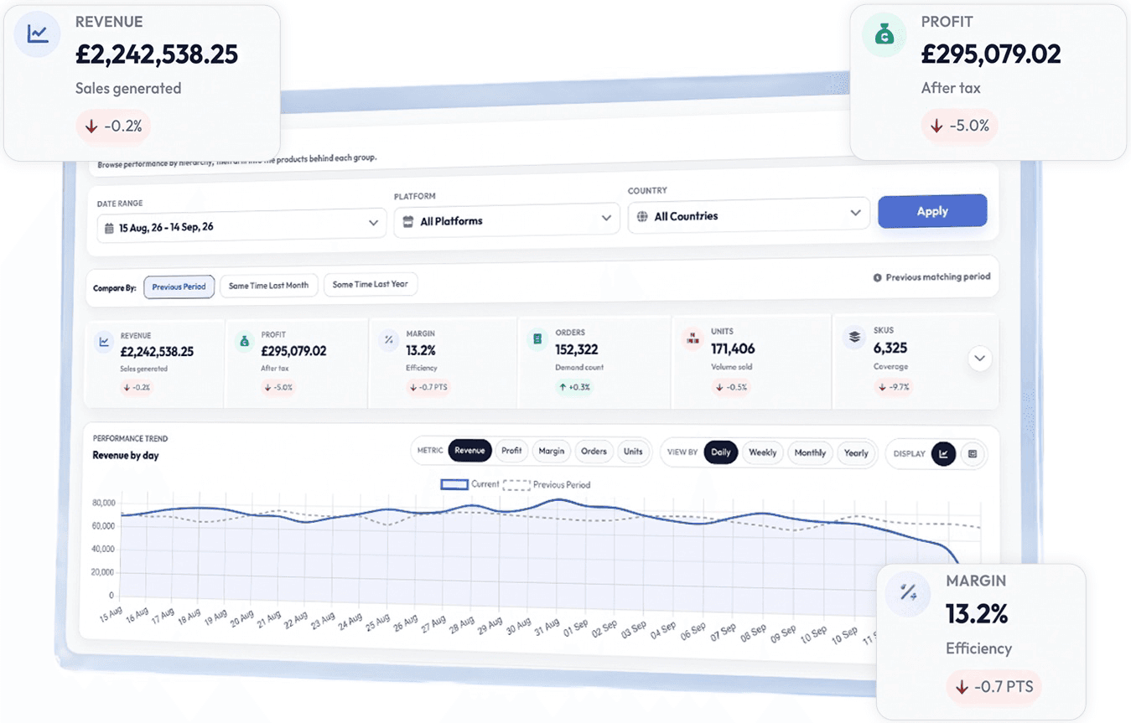The width and height of the screenshot is (1131, 723).
Task: Click the Orders document icon in stats row
Action: pos(537,339)
